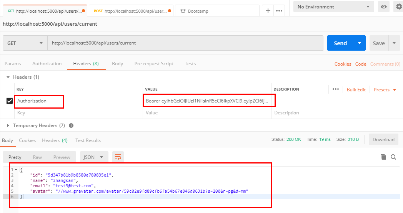Add a new request tab with plus icon
This screenshot has height=213, width=403.
click(x=268, y=11)
